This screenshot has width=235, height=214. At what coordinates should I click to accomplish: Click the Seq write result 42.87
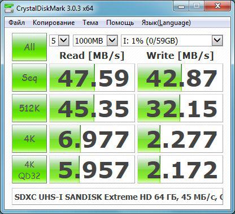(180, 78)
